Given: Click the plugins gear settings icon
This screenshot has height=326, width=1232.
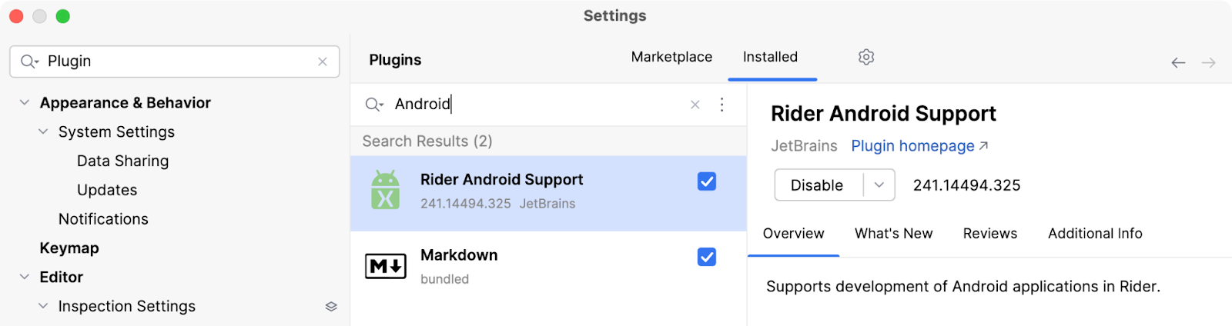Looking at the screenshot, I should (x=866, y=57).
